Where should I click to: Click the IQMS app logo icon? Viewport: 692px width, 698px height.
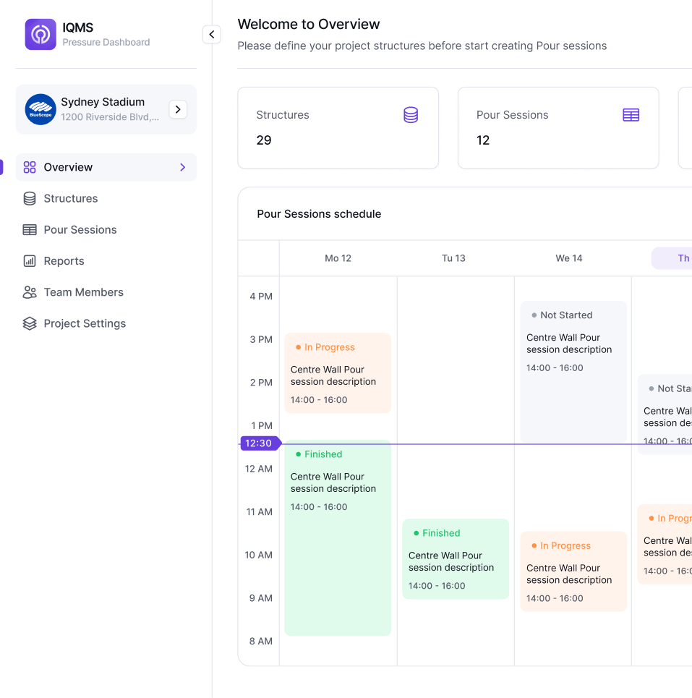tap(40, 34)
